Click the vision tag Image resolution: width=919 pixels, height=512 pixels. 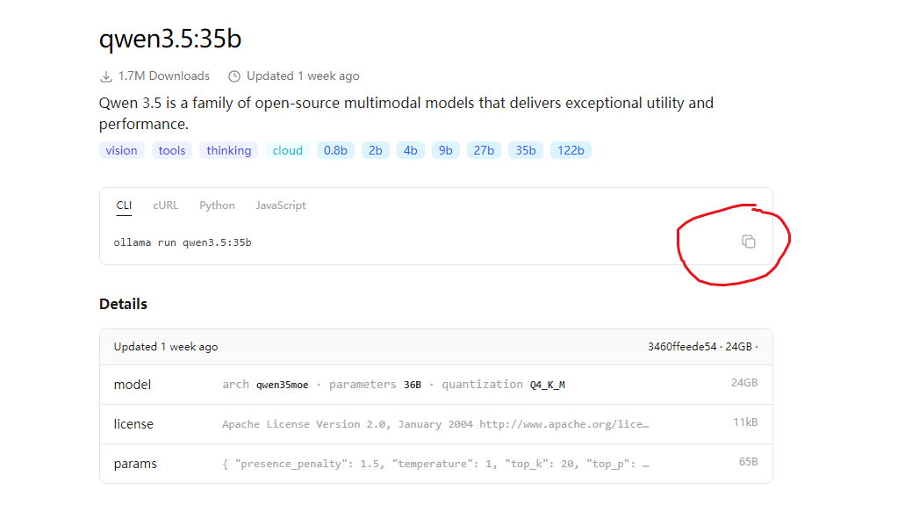click(121, 150)
